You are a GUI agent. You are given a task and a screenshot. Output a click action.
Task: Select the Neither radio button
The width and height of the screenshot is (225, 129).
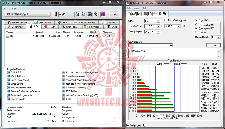coord(197,32)
